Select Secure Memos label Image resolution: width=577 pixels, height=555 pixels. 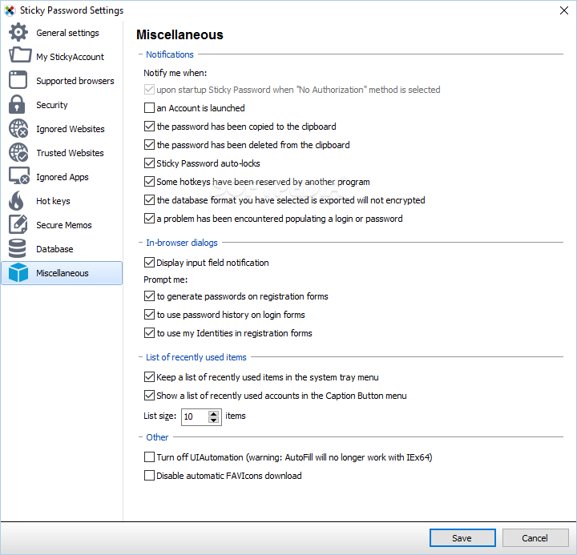pyautogui.click(x=64, y=225)
